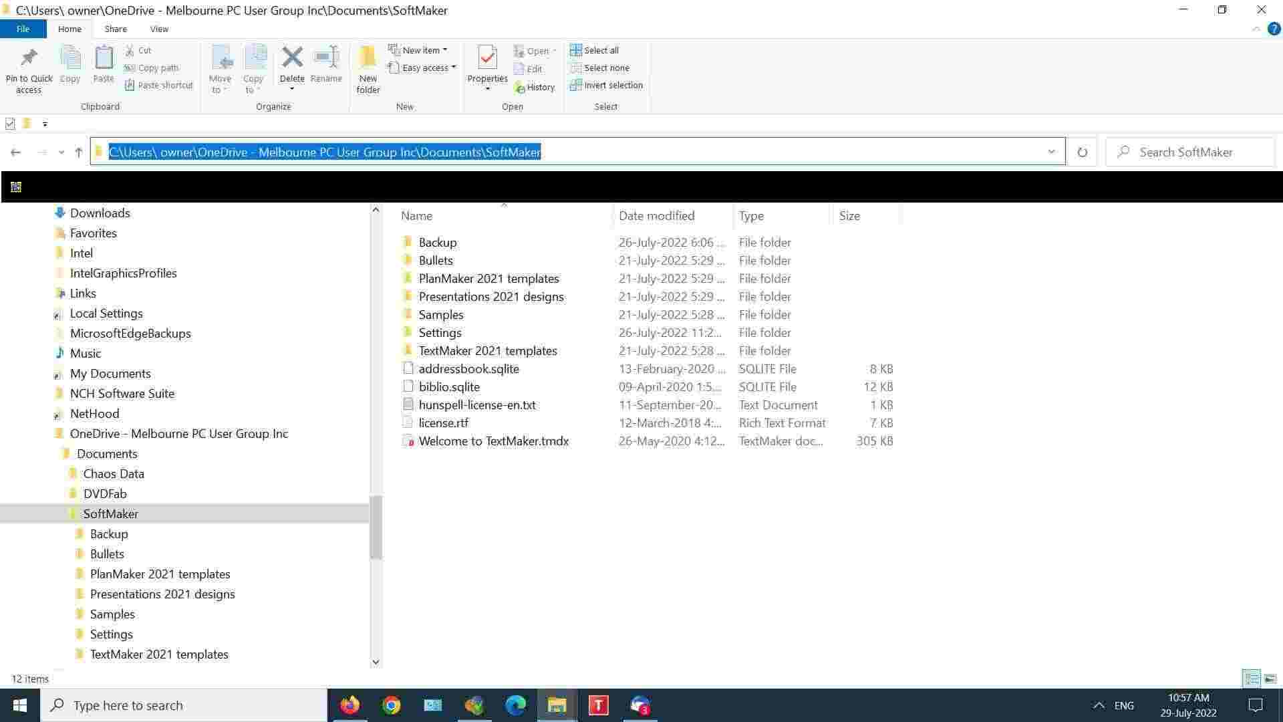Viewport: 1283px width, 722px height.
Task: Open the File menu tab
Action: 23,29
